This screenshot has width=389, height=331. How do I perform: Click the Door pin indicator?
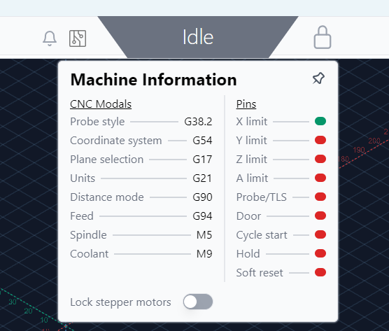click(x=320, y=216)
